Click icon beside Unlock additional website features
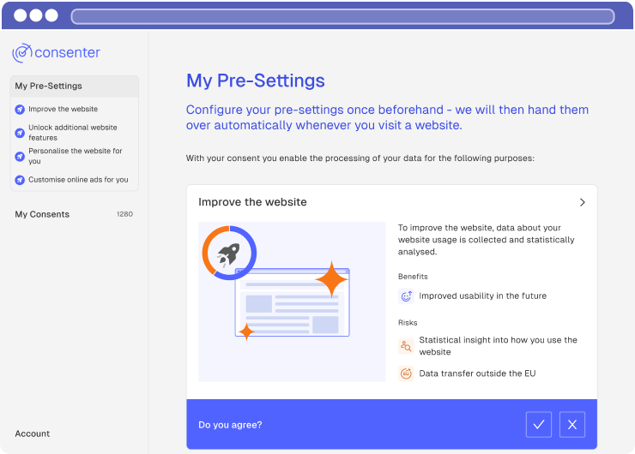635x454 pixels. pyautogui.click(x=20, y=133)
